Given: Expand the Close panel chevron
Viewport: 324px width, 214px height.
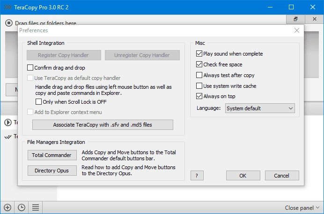Looking at the screenshot, I should pos(317,207).
